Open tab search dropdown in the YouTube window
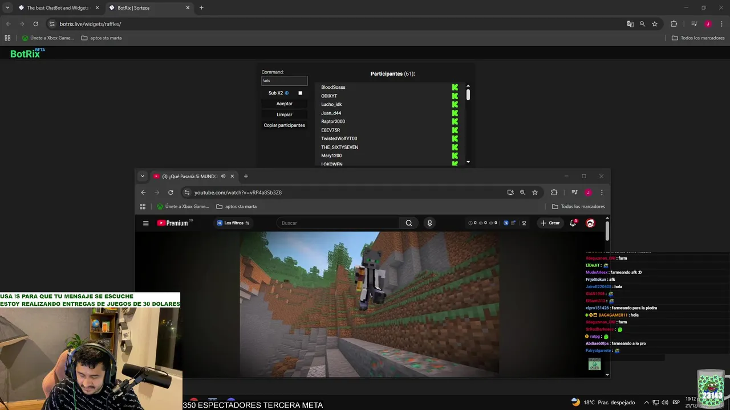730x410 pixels. pyautogui.click(x=143, y=177)
